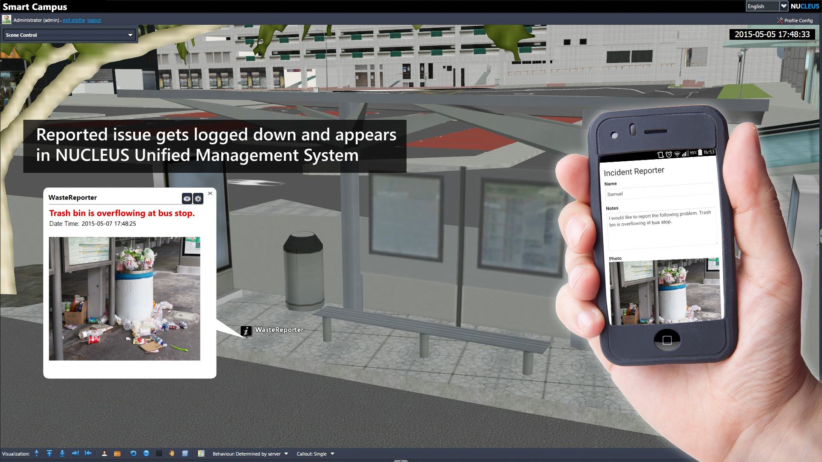Click the NUCLEUS logo
The image size is (822, 462).
(805, 6)
